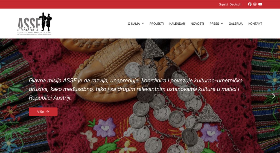Open the KALENDAR page
The image size is (280, 153).
(177, 24)
